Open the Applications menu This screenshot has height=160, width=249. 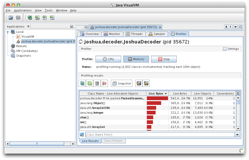click(23, 10)
